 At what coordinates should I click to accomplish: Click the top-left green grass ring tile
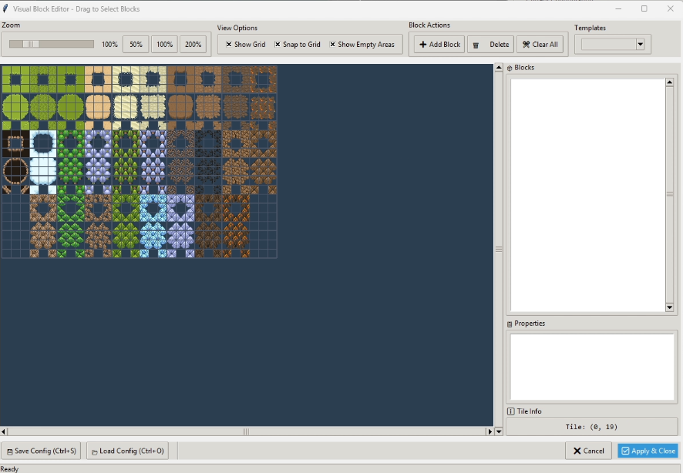[15, 79]
